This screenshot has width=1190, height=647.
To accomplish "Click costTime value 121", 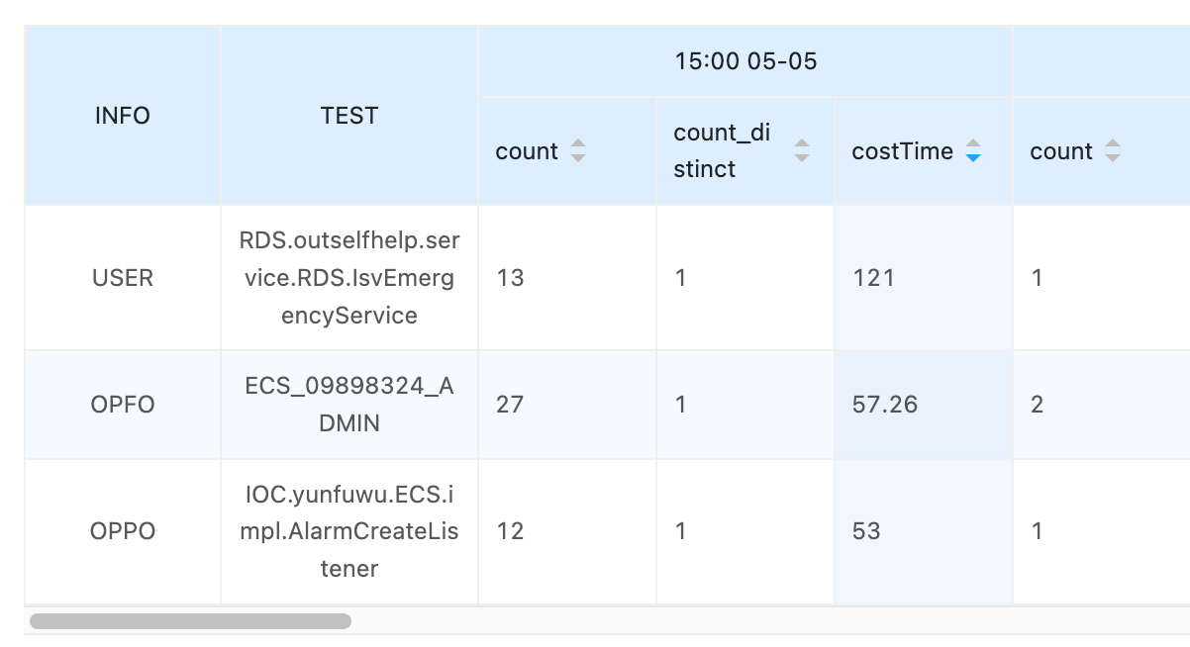I will tap(874, 278).
